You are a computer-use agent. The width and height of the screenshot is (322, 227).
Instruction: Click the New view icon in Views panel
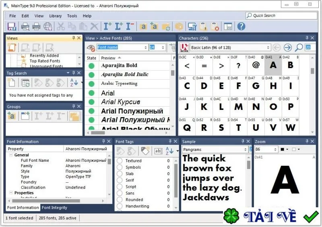12,47
